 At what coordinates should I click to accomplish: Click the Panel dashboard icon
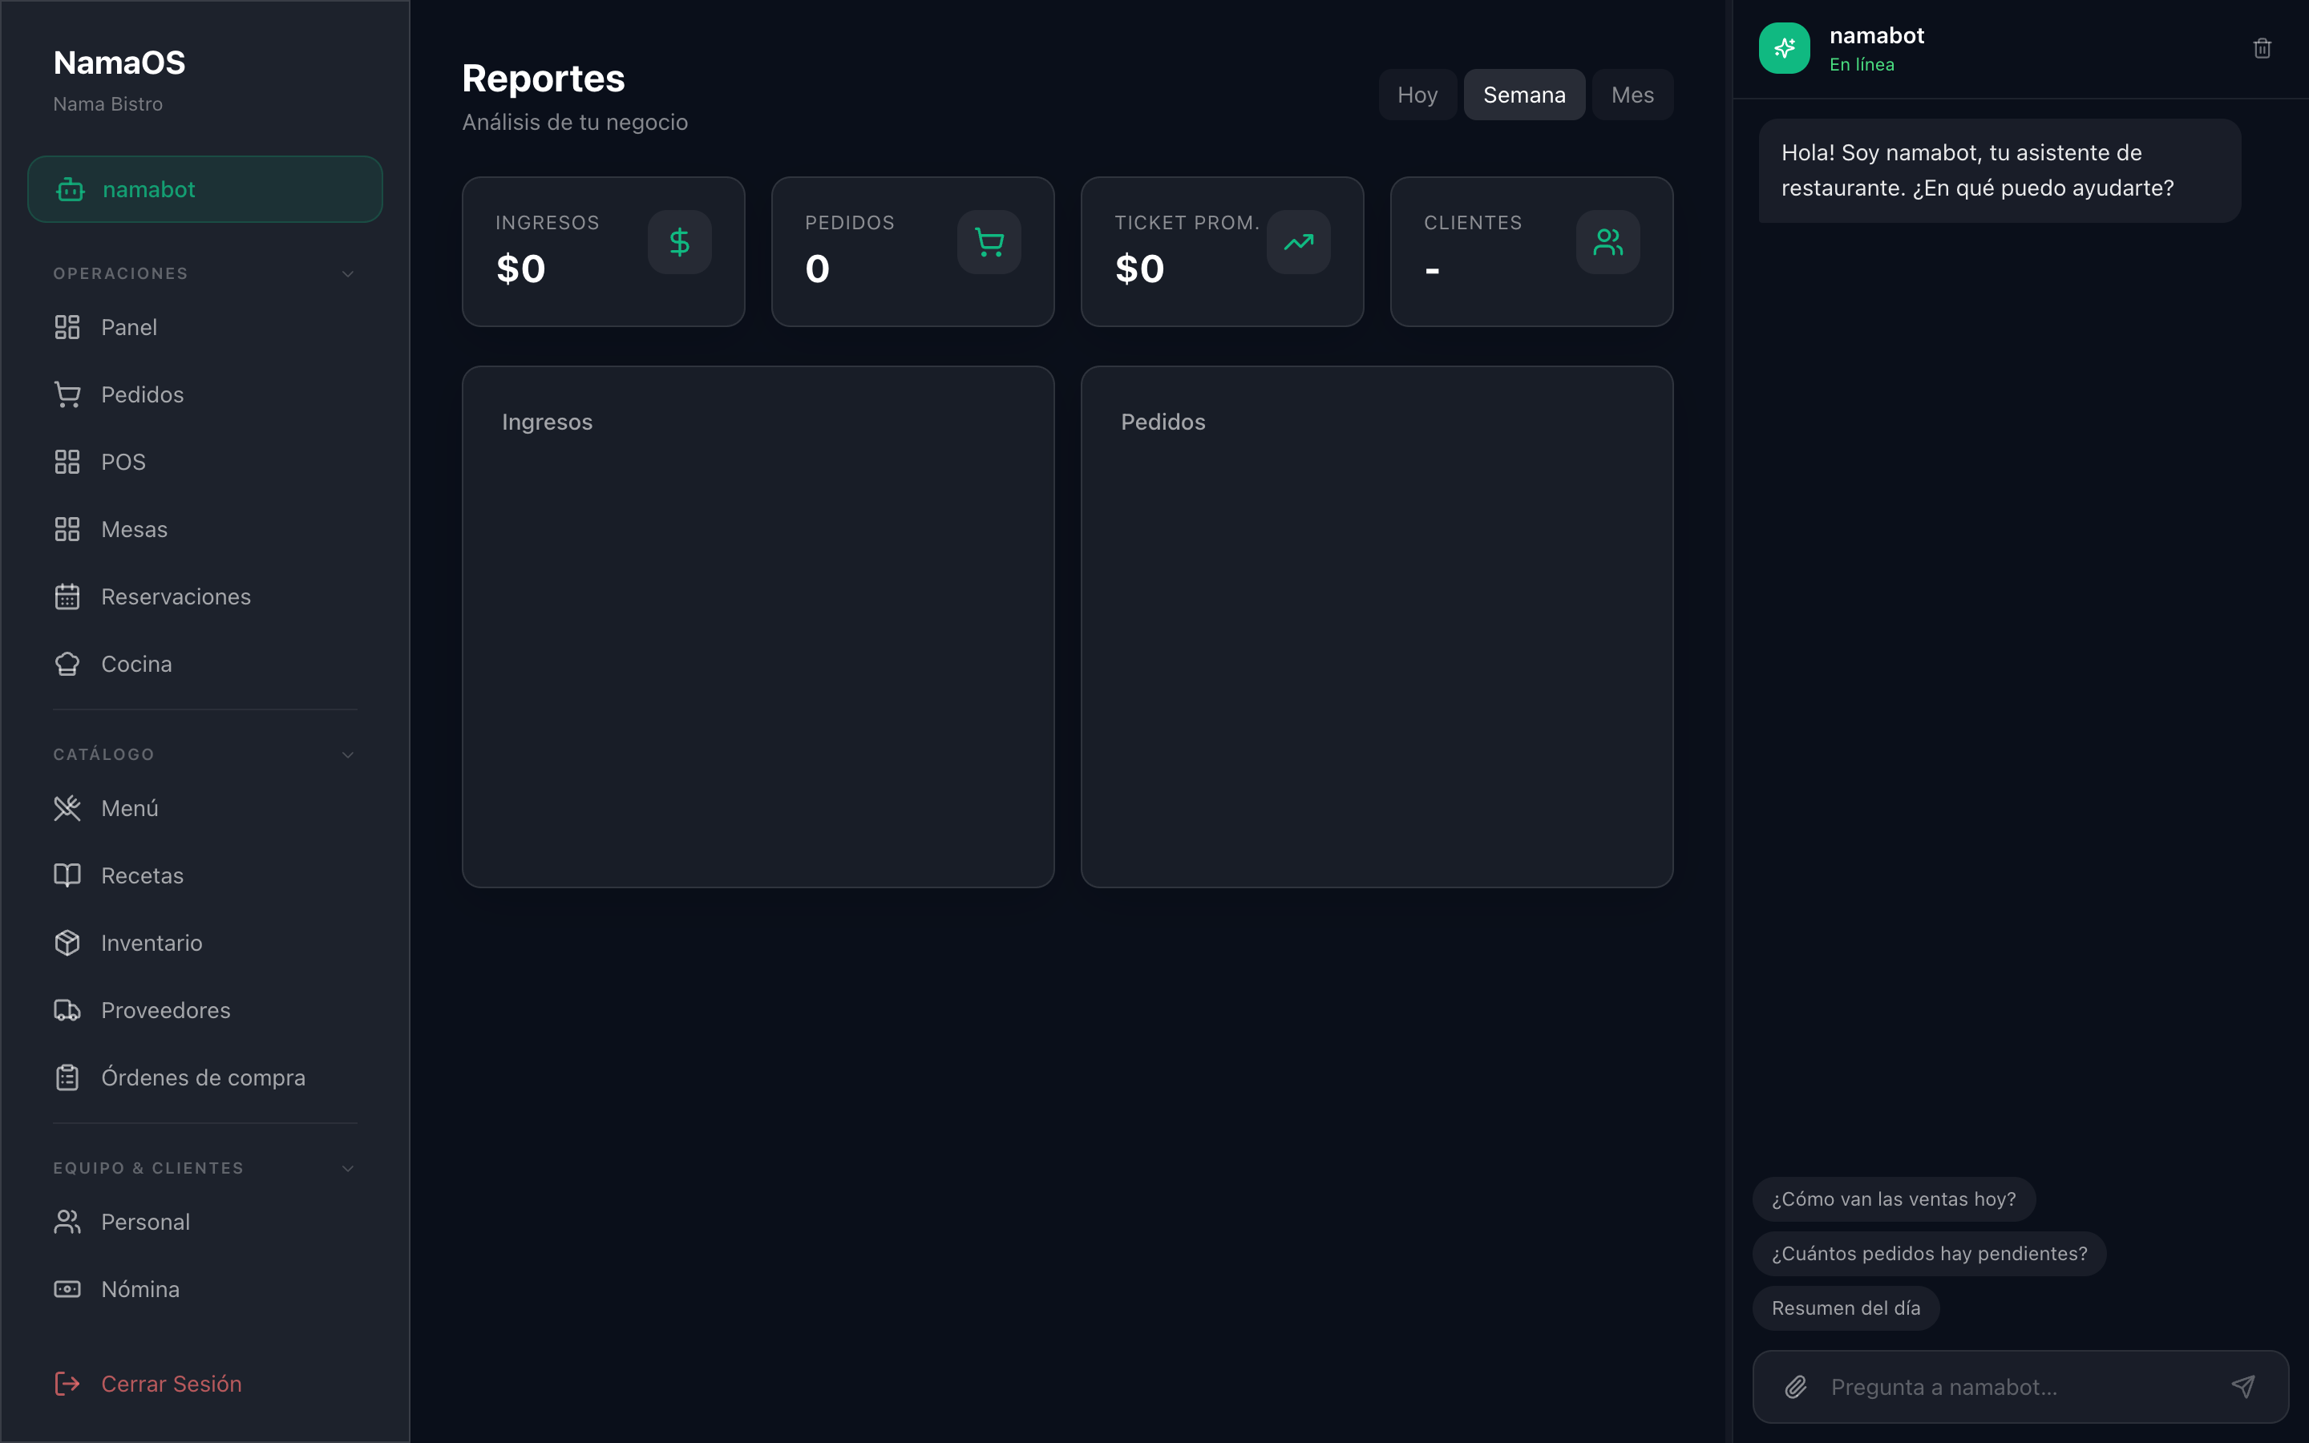click(67, 327)
